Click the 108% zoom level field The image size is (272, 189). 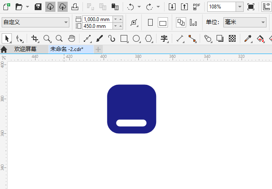tap(222, 7)
